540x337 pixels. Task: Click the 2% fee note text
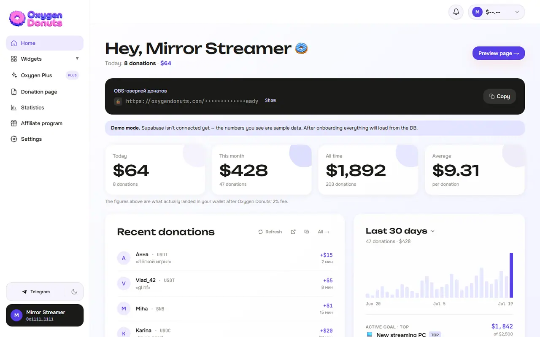click(x=196, y=201)
